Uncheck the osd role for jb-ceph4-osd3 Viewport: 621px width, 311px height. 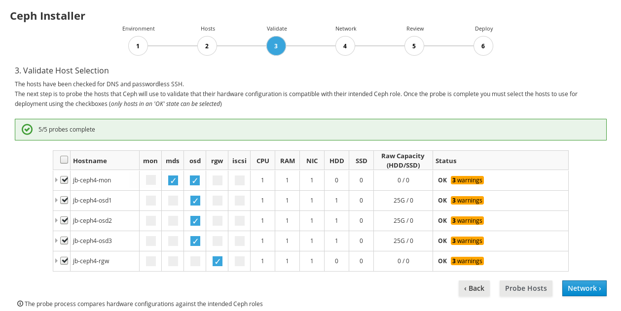coord(195,241)
